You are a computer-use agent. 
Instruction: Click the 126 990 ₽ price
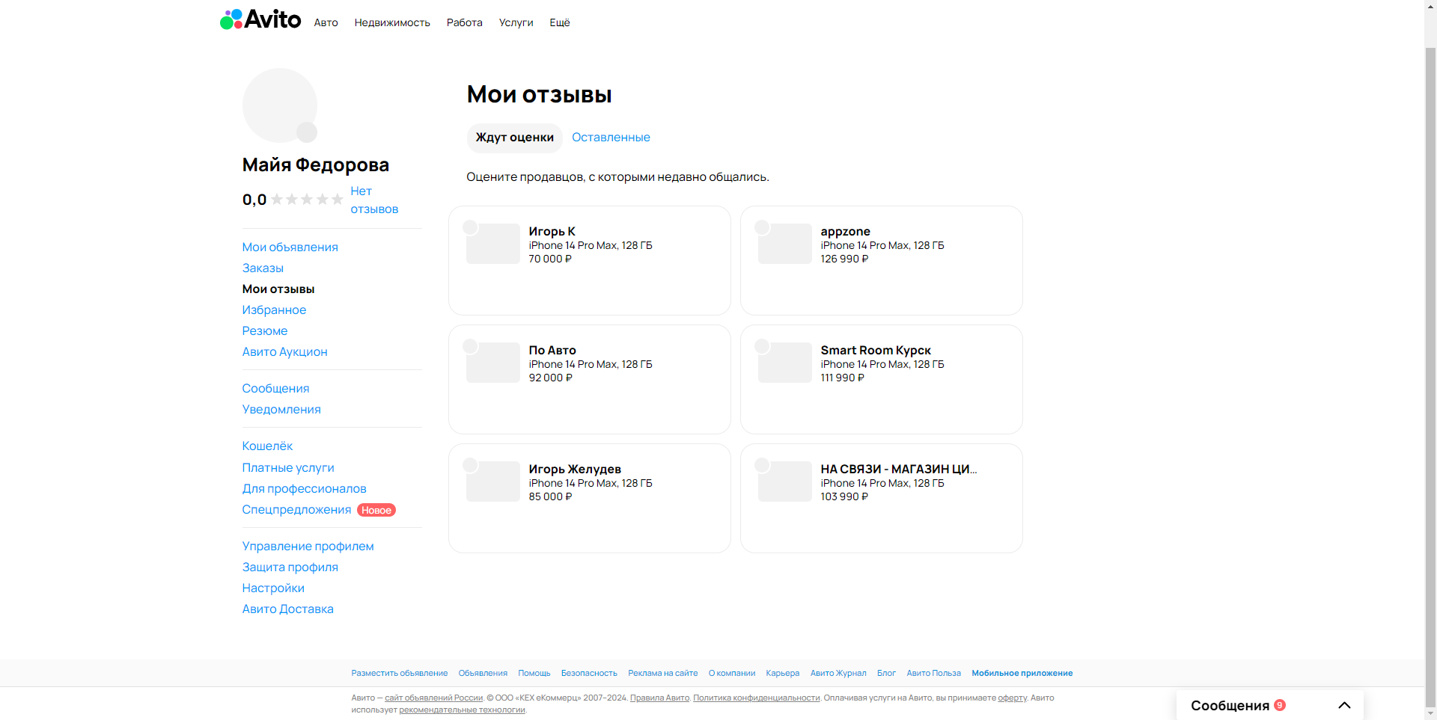844,259
